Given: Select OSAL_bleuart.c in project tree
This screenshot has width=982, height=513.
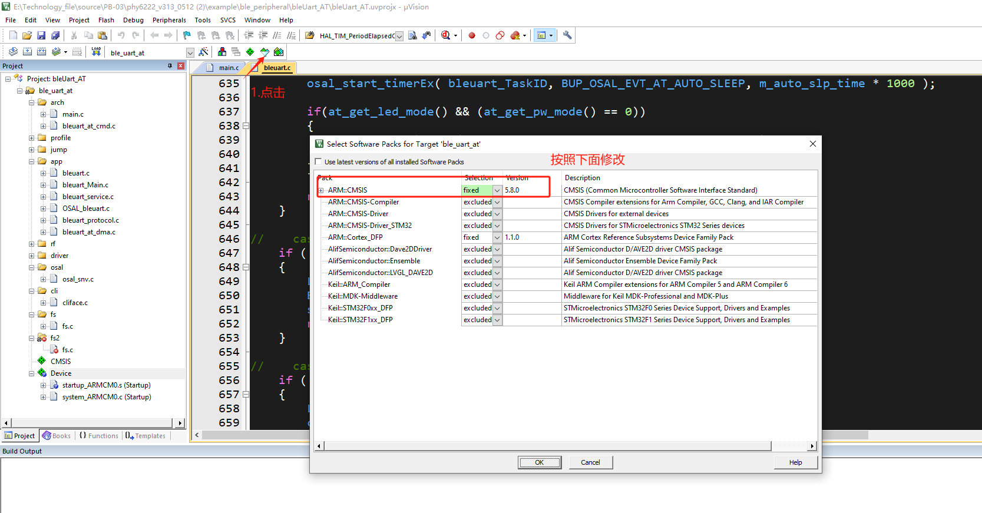Looking at the screenshot, I should 86,208.
